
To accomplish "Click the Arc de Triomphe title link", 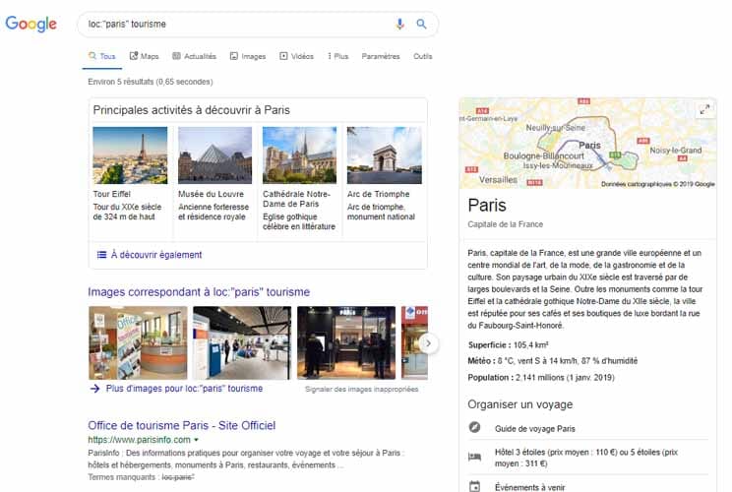I will (378, 194).
